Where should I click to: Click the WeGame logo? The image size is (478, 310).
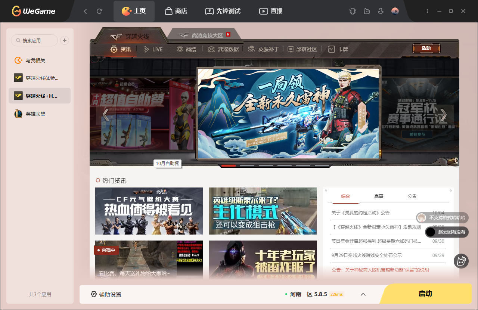(34, 11)
